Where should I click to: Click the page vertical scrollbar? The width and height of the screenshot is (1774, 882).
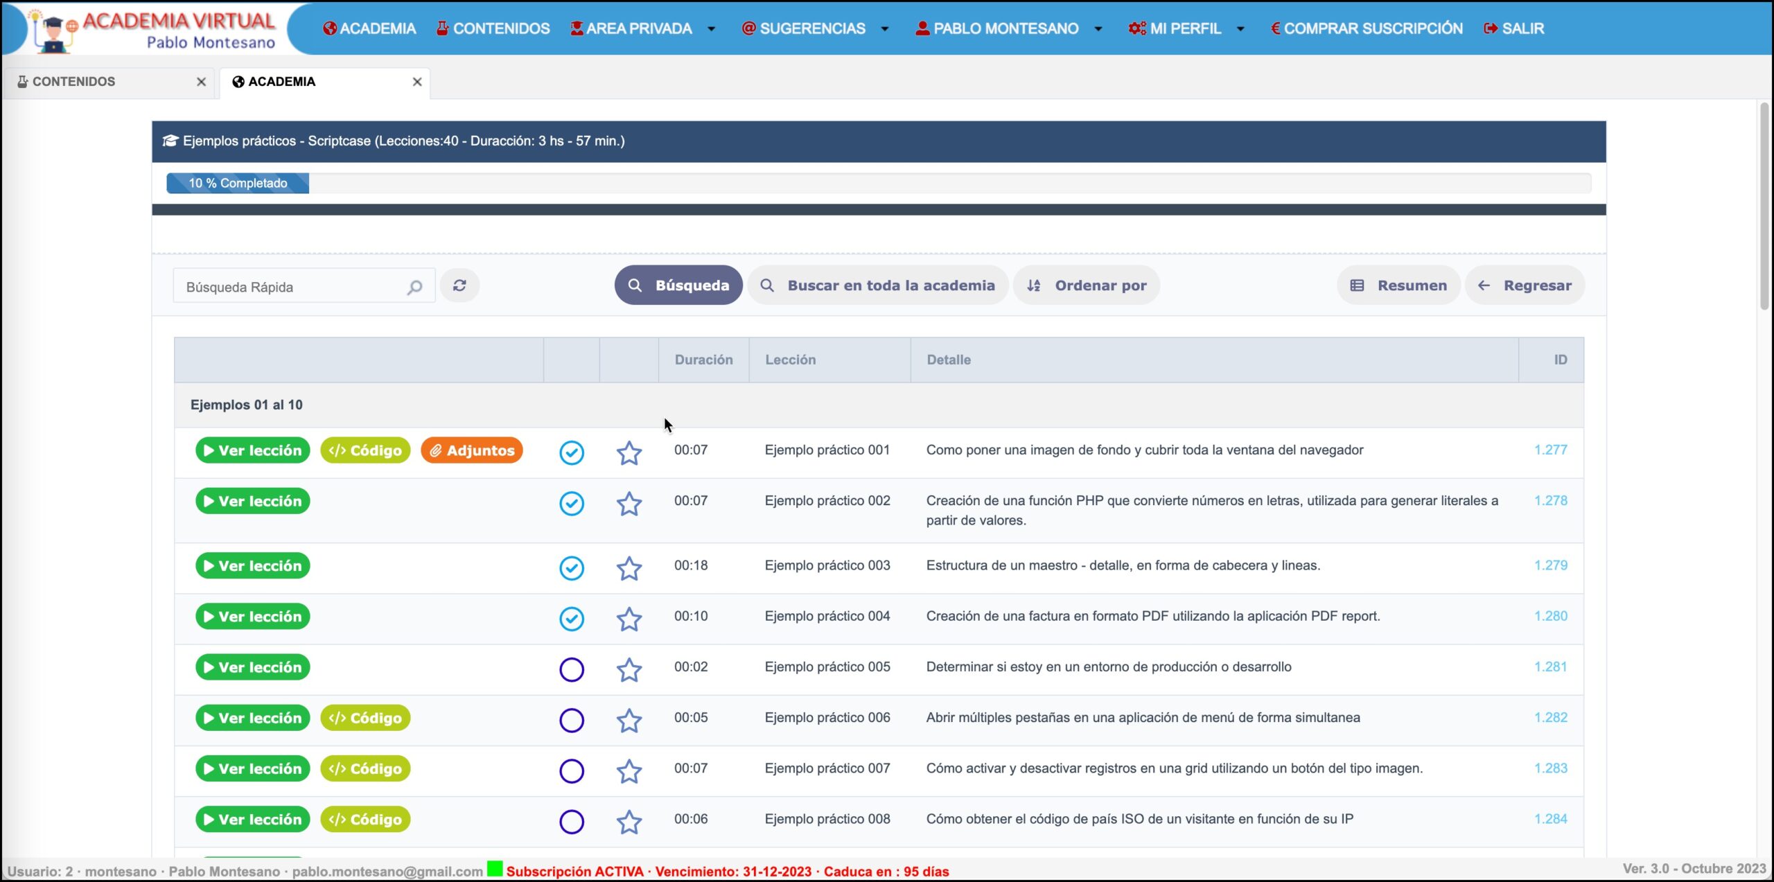pos(1764,206)
